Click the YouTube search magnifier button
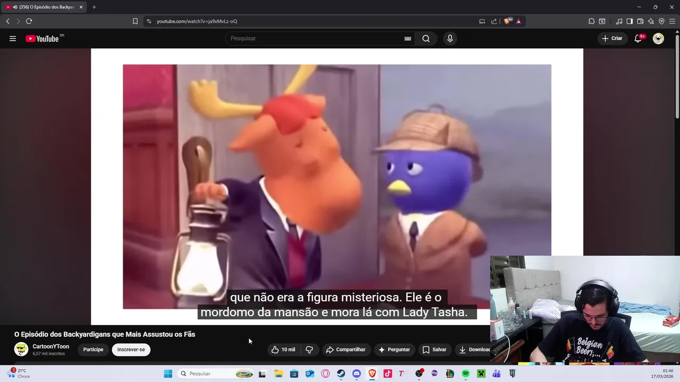Image resolution: width=680 pixels, height=382 pixels. click(426, 39)
